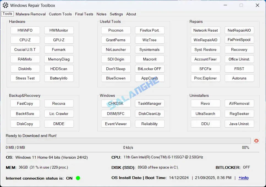The width and height of the screenshot is (266, 187).
Task: Switch to the Malware Removal tab
Action: pos(31,14)
